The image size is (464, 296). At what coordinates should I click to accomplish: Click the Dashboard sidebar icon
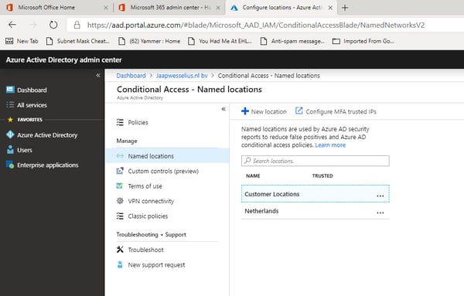pos(10,90)
